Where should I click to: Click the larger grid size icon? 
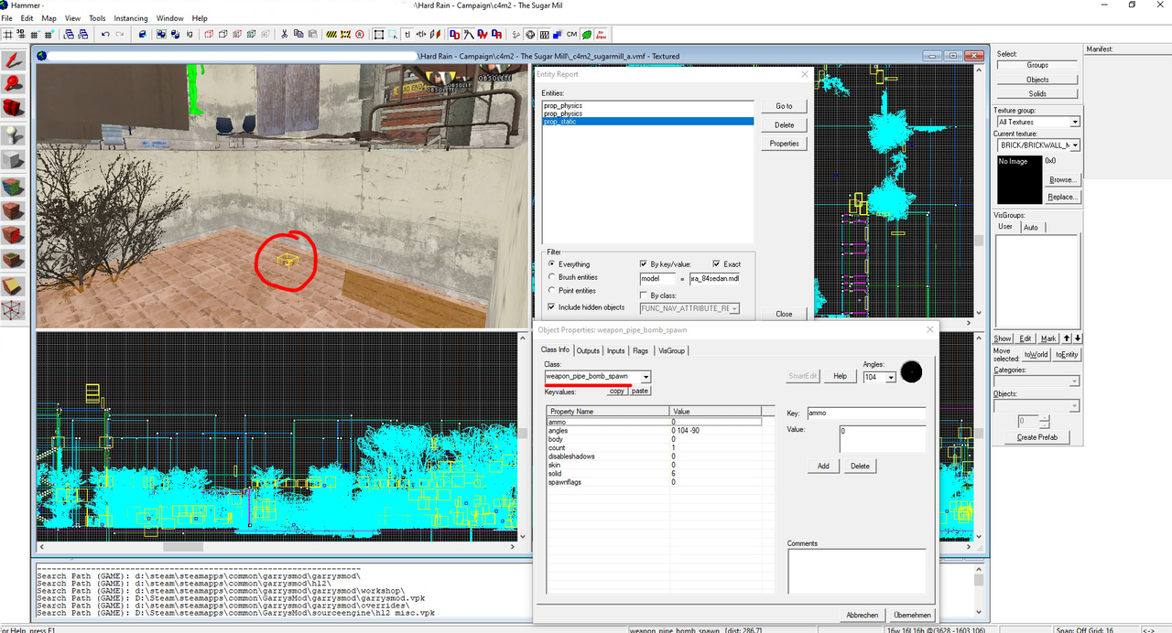[49, 34]
